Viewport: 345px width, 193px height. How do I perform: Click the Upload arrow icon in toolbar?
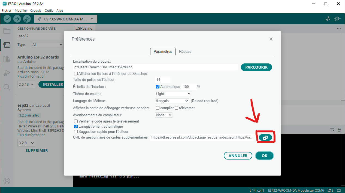click(17, 19)
